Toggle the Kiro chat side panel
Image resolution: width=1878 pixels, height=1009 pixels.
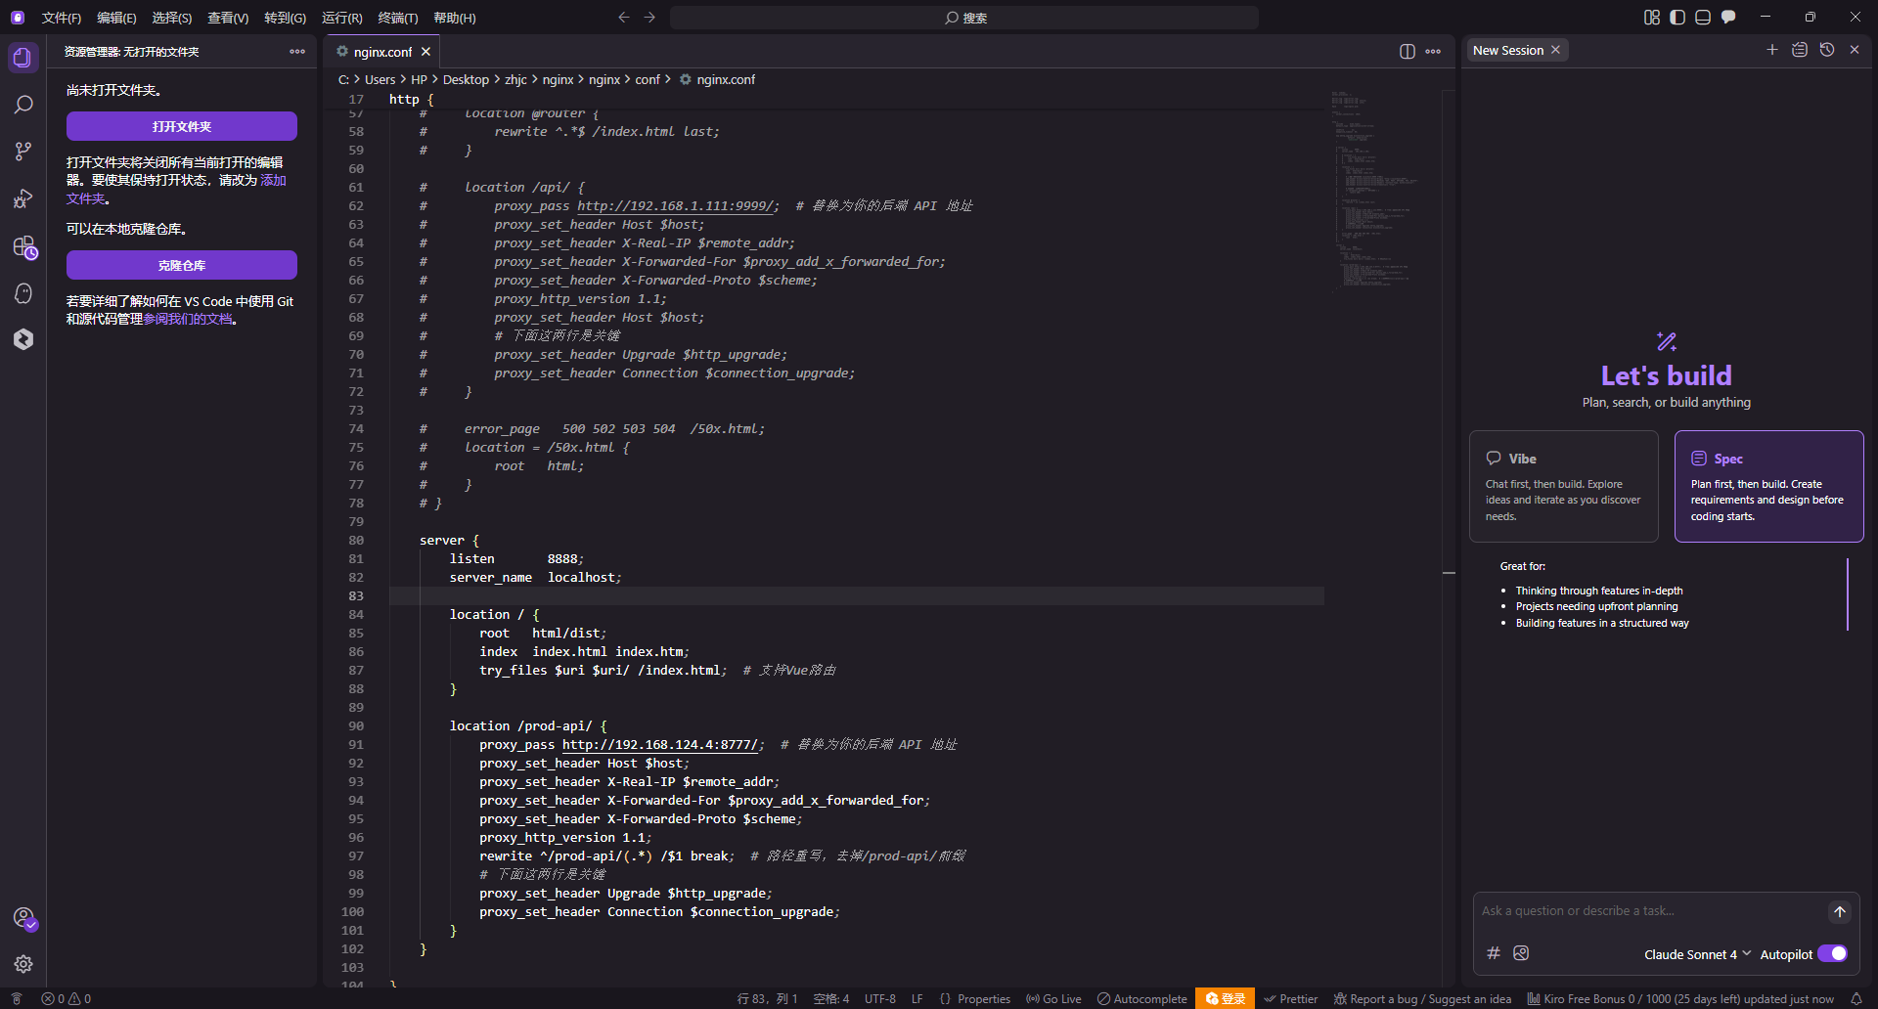(1728, 18)
